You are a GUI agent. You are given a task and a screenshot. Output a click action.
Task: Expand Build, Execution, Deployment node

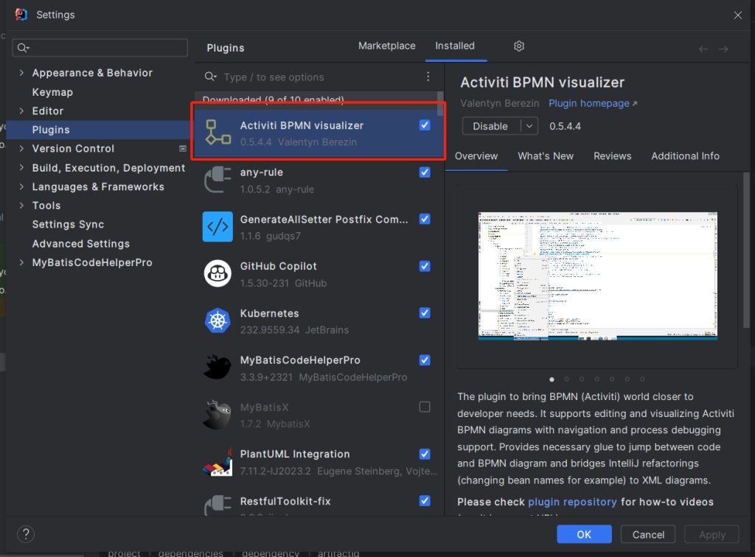tap(21, 167)
